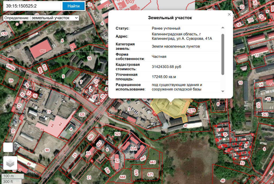Screen dimensions: 274x184
Task: Click parcel label 992 on the map
Action: 43,51
